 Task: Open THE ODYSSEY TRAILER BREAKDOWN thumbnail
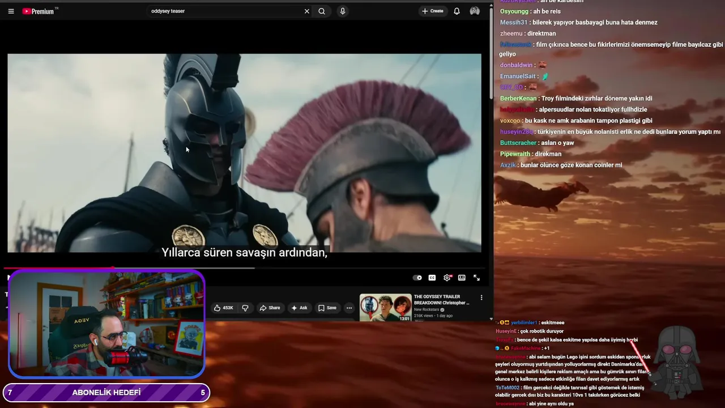coord(386,308)
